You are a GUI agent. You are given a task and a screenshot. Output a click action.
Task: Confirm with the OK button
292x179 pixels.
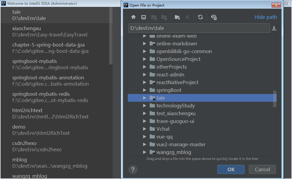point(231,169)
